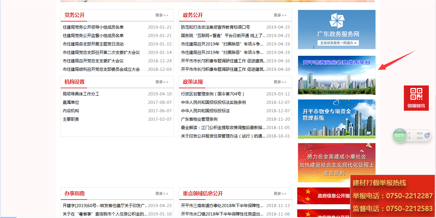
Task: Open 住建局党务公开领导小组成员名单 article
Action: tap(93, 27)
